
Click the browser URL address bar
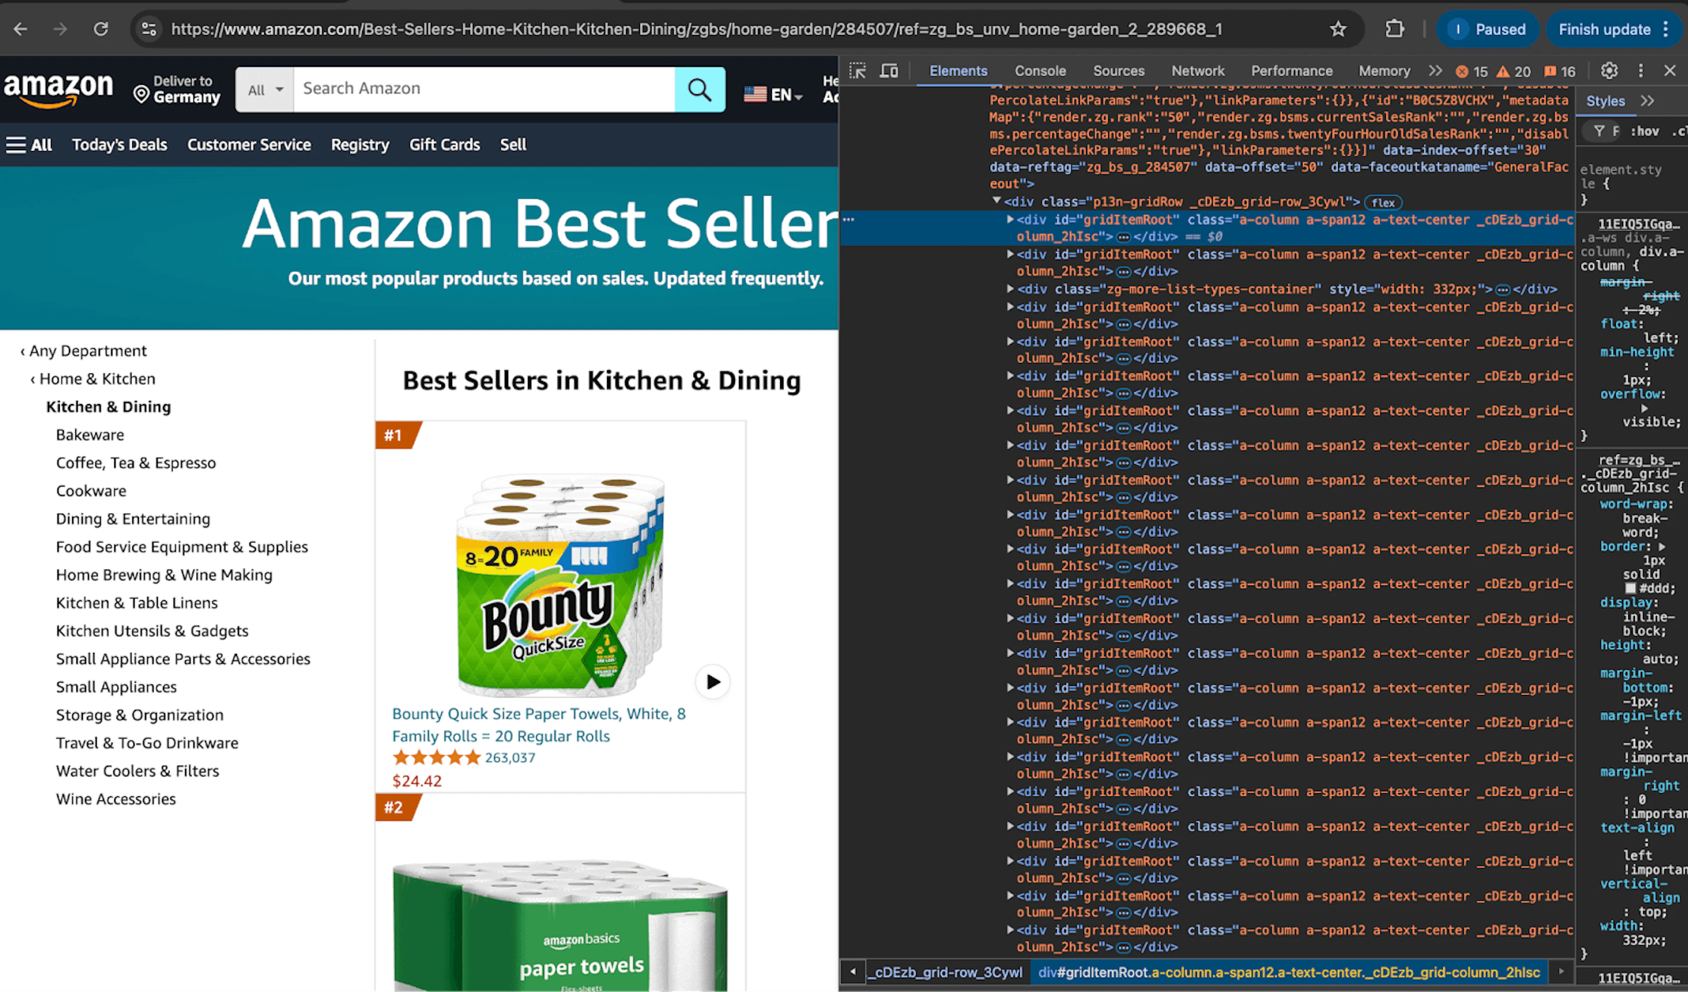(697, 29)
